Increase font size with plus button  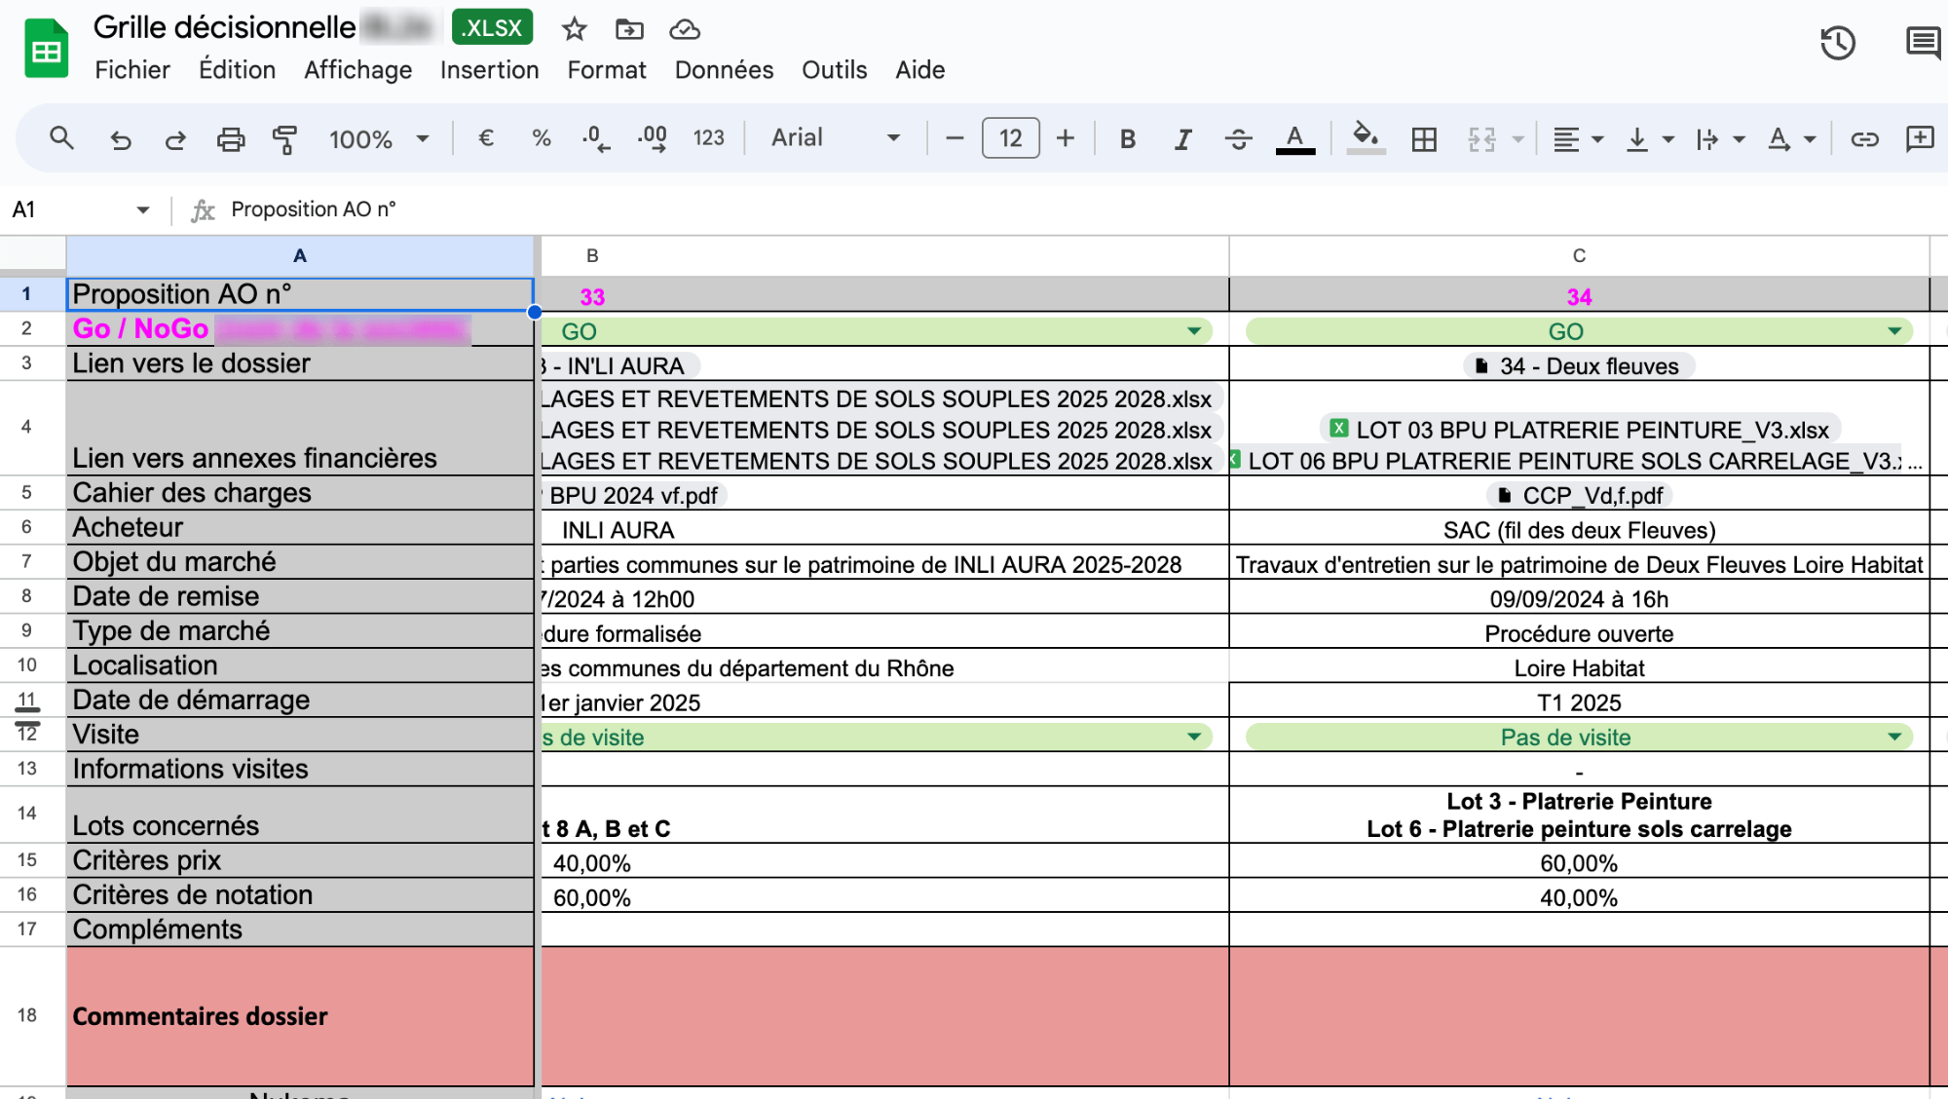coord(1066,138)
